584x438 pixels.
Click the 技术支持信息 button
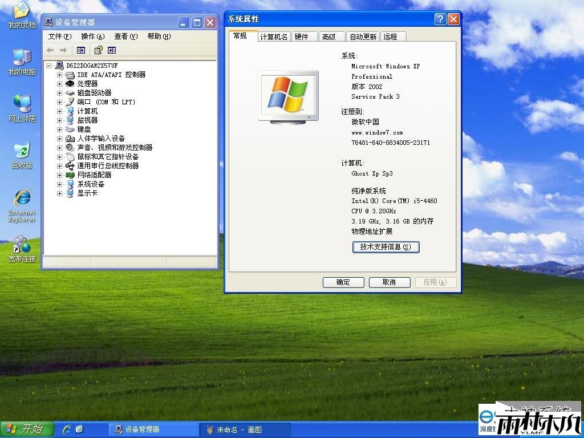(x=386, y=247)
